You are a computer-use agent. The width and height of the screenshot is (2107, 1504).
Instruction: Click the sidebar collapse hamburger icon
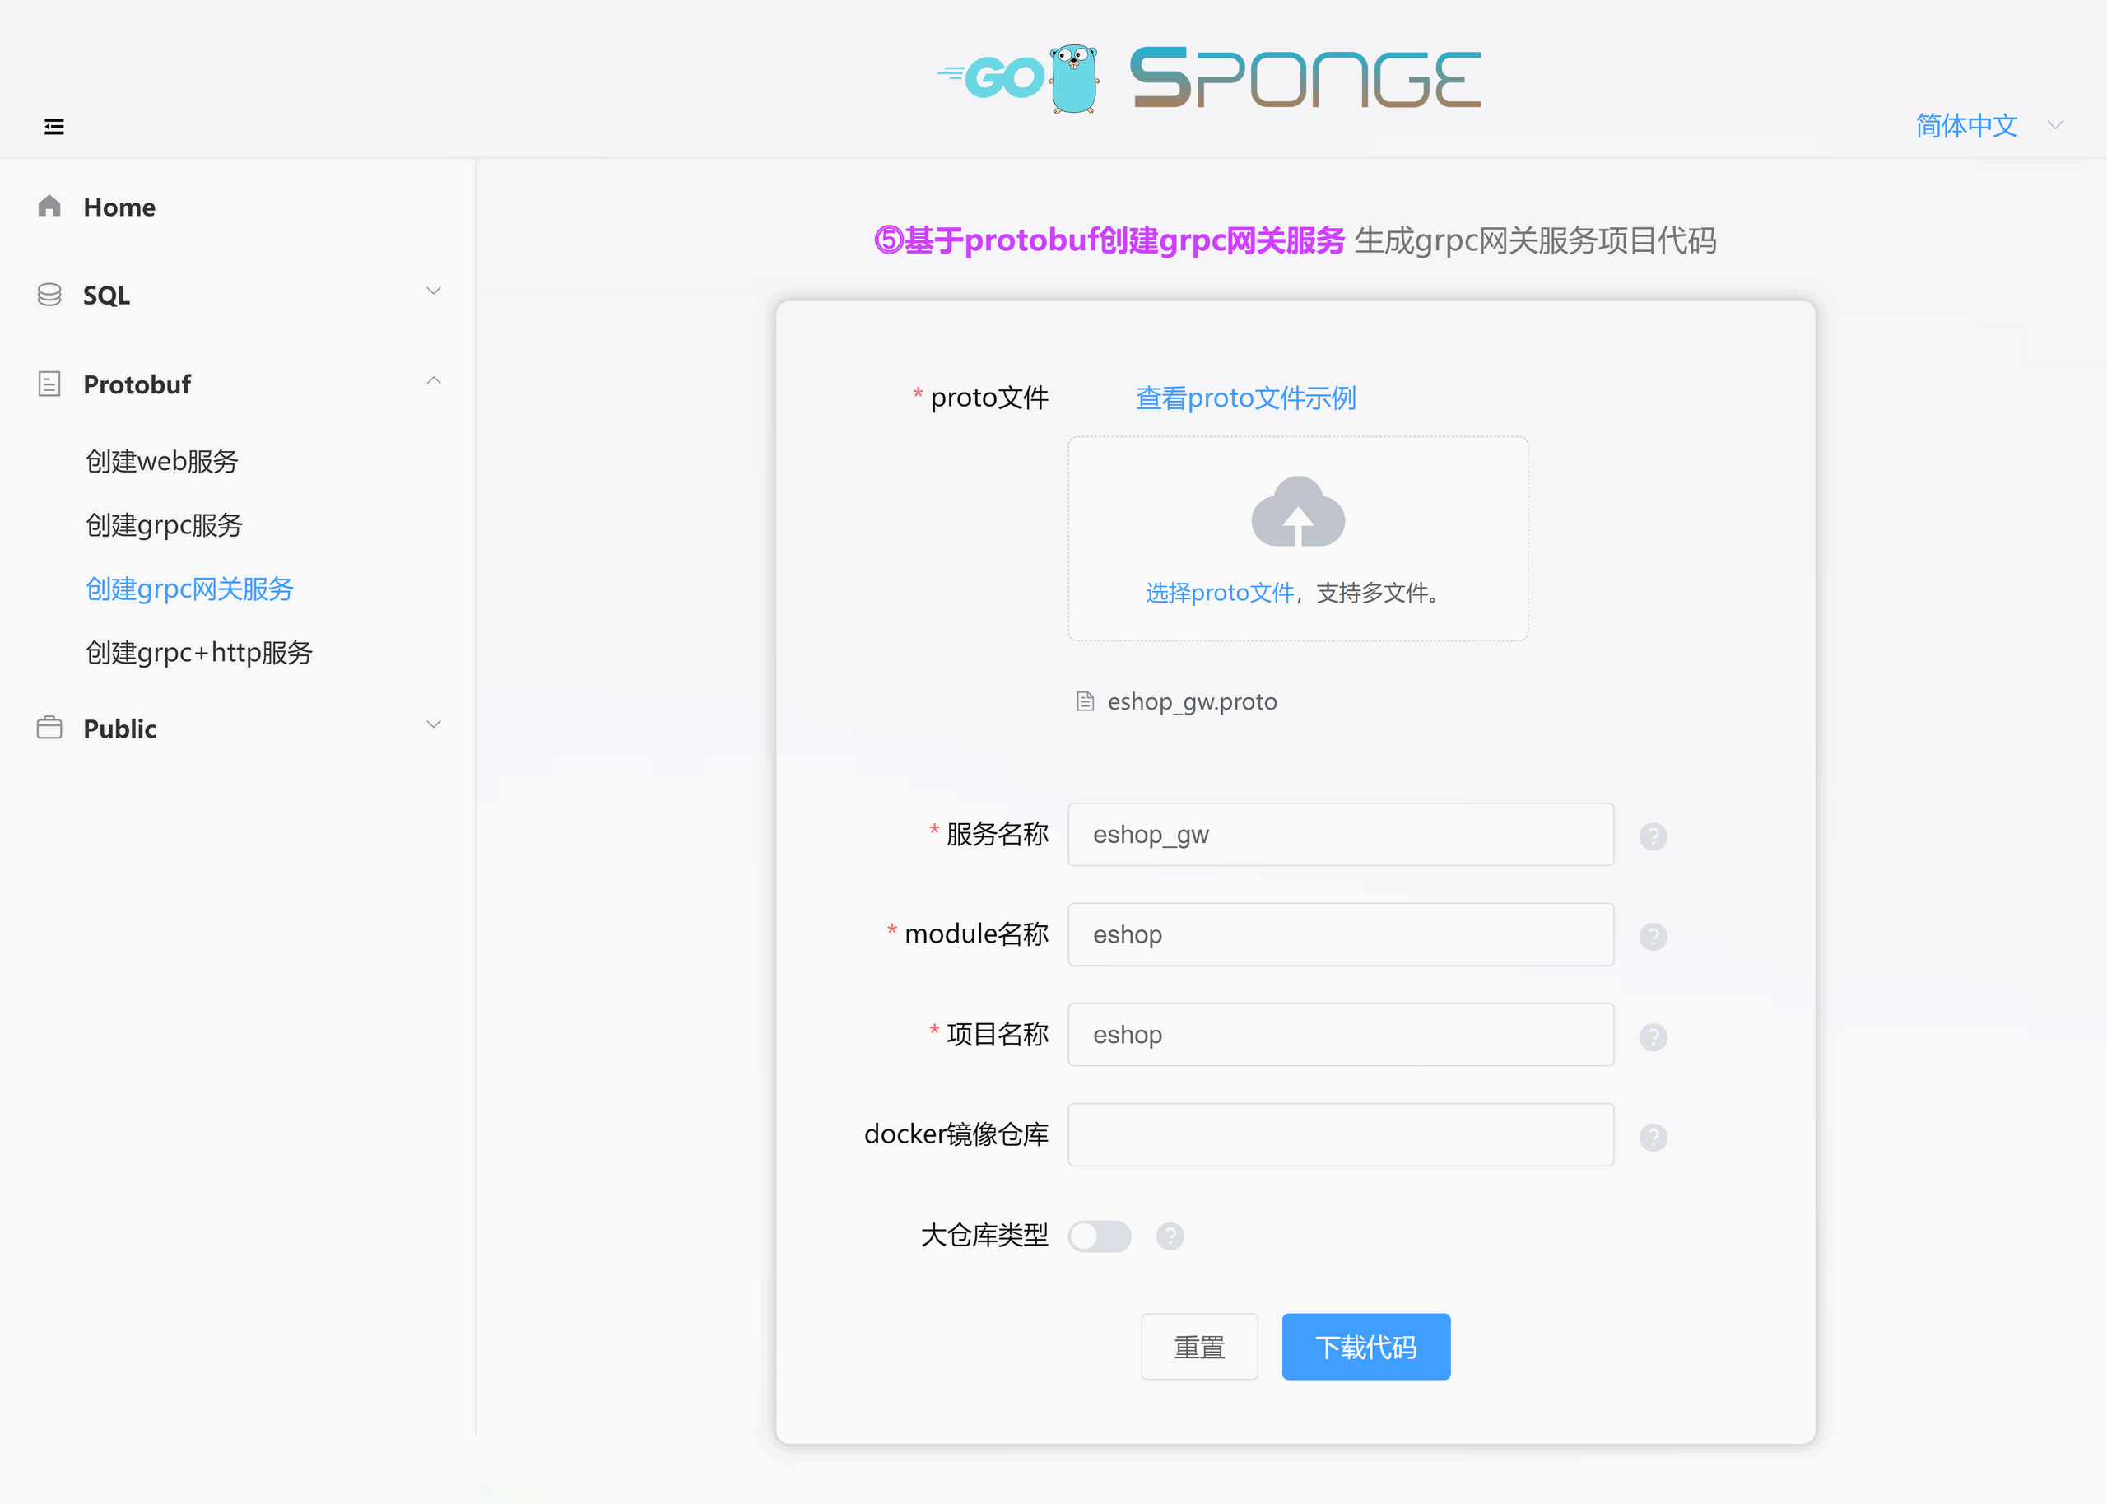53,127
